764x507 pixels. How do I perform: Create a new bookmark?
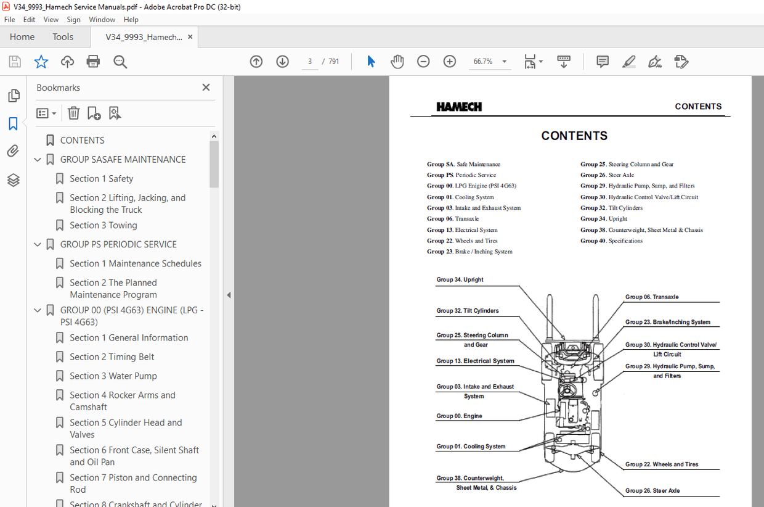(x=94, y=113)
